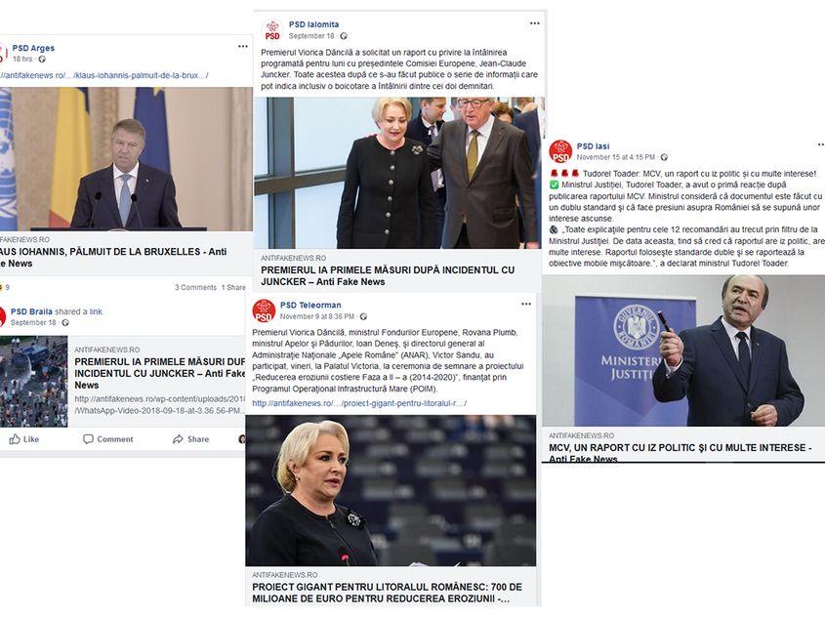Open three-dot menu on PSD Ialomita post
Viewport: 825px width, 619px height.
(535, 23)
